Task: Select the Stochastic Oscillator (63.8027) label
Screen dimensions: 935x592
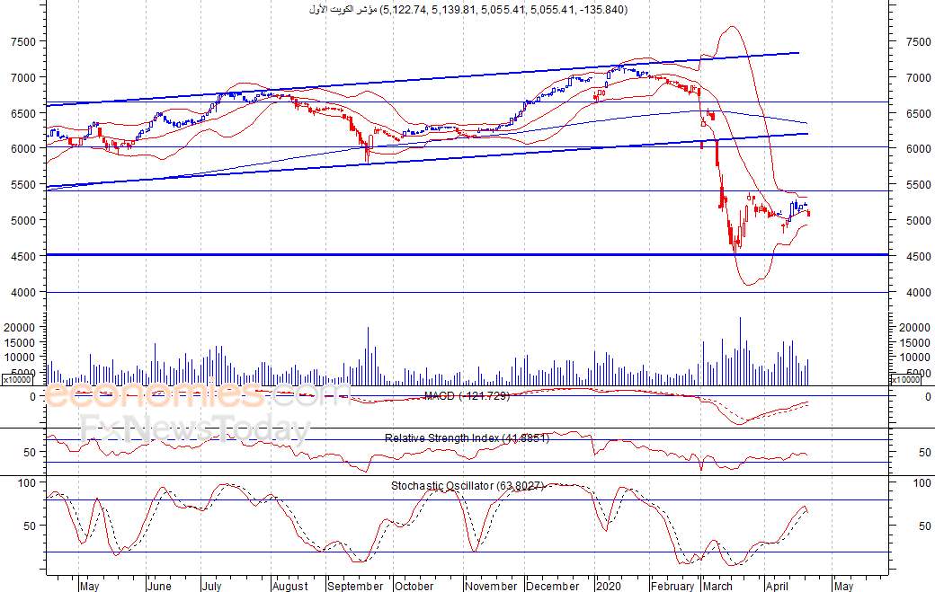Action: tap(467, 486)
